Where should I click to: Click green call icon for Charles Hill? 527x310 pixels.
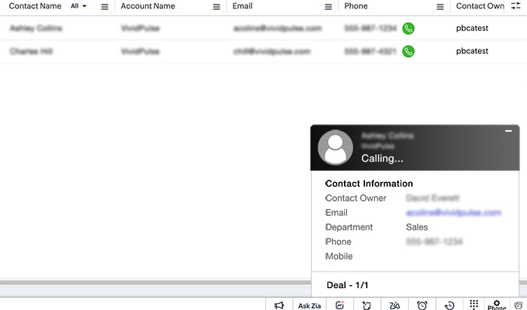(x=408, y=52)
